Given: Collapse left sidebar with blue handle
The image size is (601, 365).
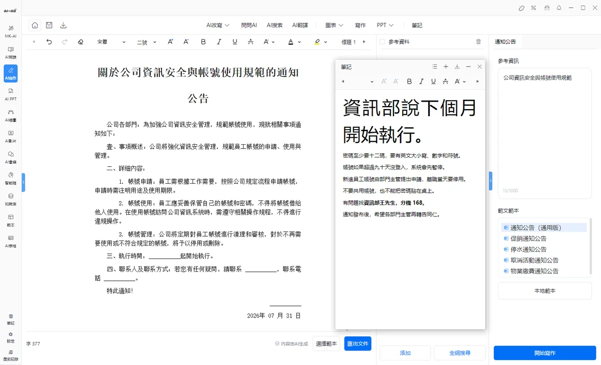Looking at the screenshot, I should (23, 182).
